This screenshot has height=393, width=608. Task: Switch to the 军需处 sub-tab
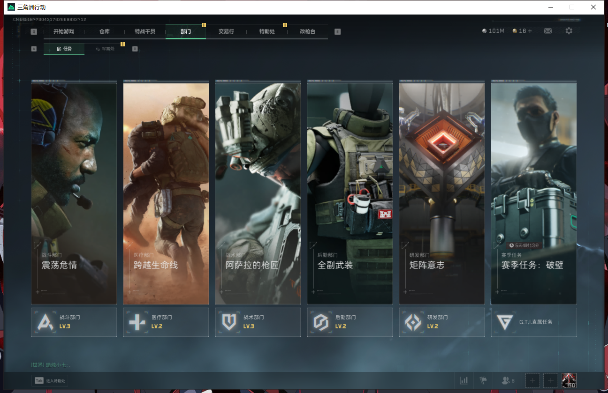click(105, 49)
